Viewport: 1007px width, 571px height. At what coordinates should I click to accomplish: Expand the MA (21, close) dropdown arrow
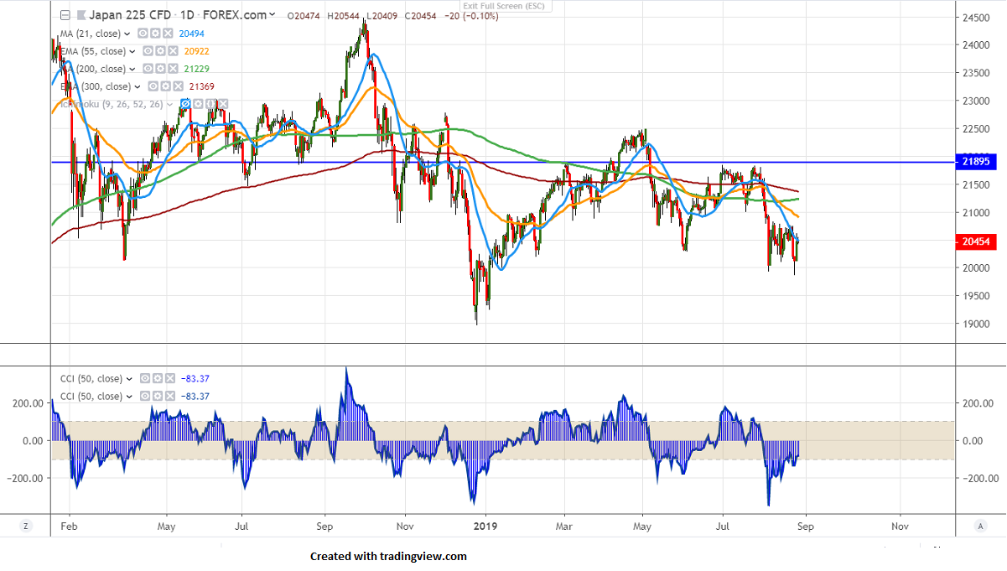coord(127,34)
